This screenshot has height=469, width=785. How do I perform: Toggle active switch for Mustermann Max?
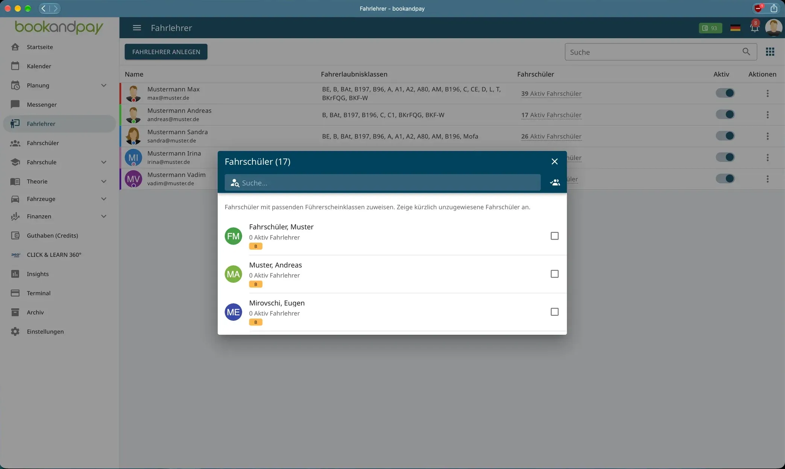[725, 93]
